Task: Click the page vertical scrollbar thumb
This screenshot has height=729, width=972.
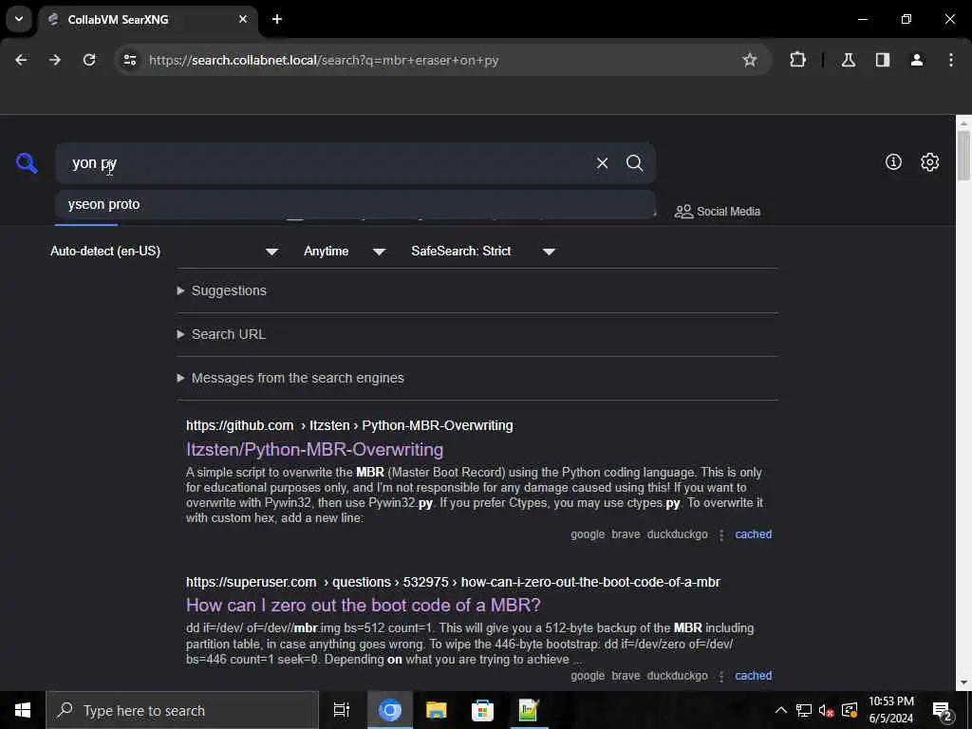Action: 963,155
